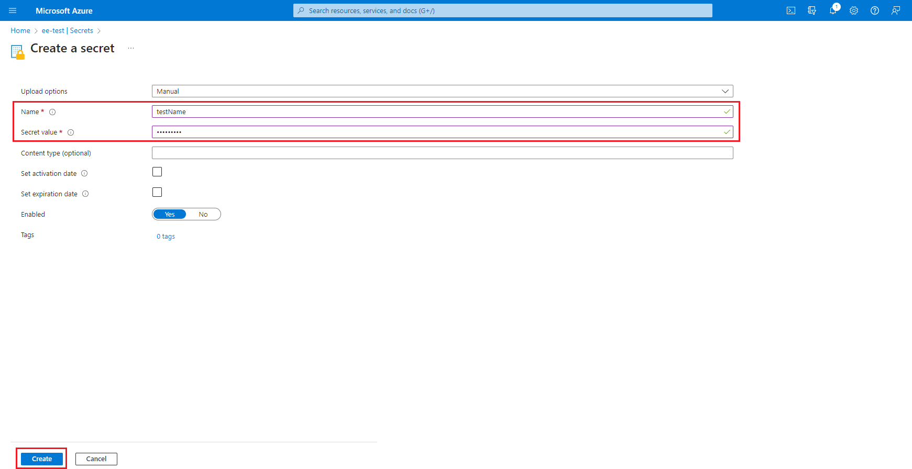Go to ee-test | Secrets breadcrumb
This screenshot has width=912, height=469.
point(68,30)
